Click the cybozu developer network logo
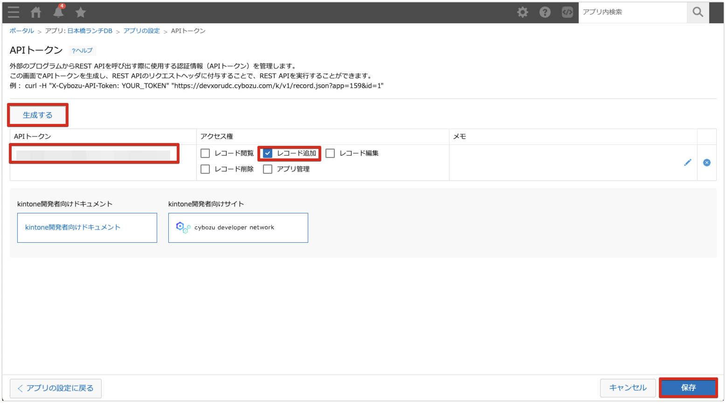 [x=183, y=227]
